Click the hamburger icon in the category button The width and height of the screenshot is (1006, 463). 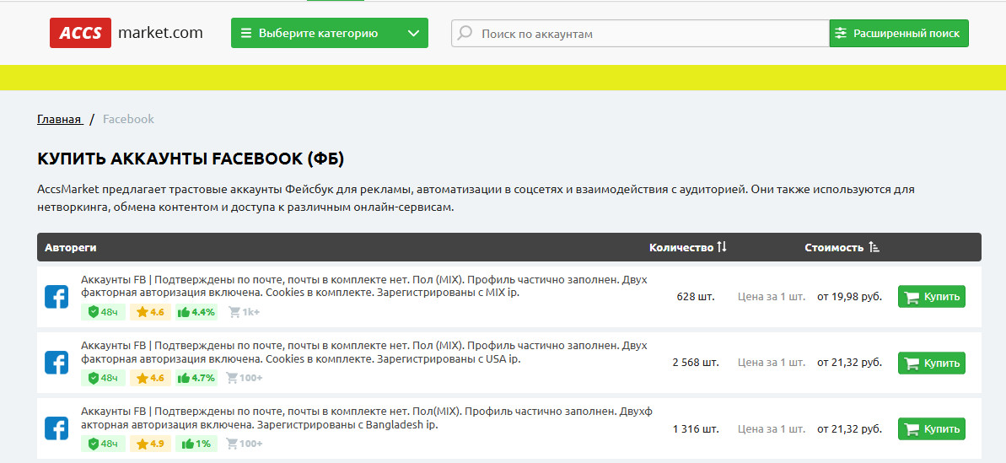coord(245,34)
